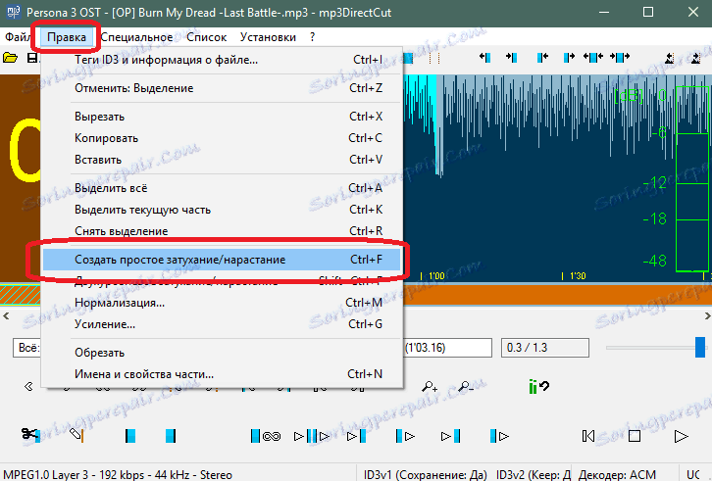Move selection start left arrow icon

(484, 57)
